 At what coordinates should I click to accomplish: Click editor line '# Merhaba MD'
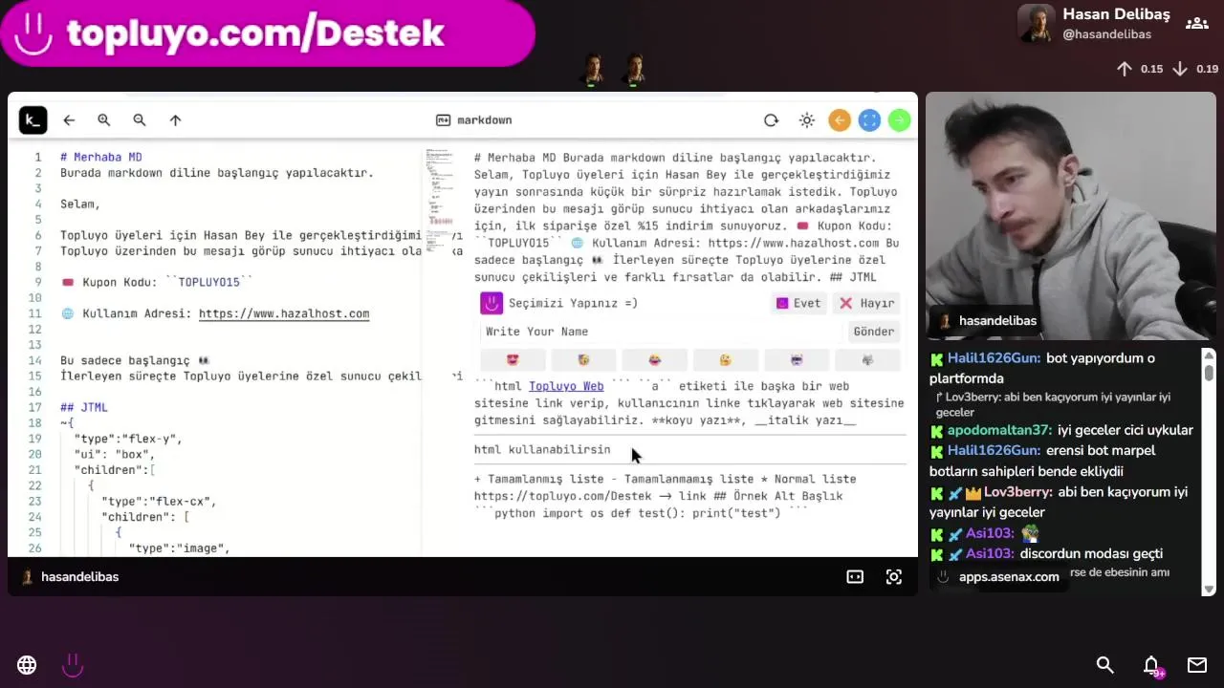pyautogui.click(x=101, y=158)
